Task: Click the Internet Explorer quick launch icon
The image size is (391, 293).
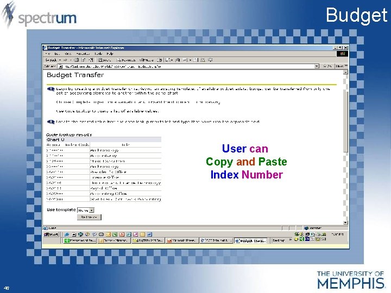Action: tap(67, 234)
